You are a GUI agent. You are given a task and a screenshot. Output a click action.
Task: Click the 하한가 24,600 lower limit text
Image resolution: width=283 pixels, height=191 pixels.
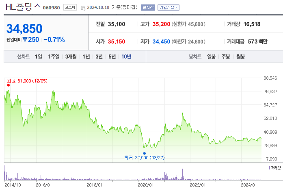click(188, 41)
